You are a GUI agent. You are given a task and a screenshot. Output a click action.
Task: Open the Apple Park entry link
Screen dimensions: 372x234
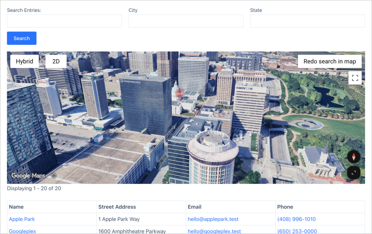point(22,219)
